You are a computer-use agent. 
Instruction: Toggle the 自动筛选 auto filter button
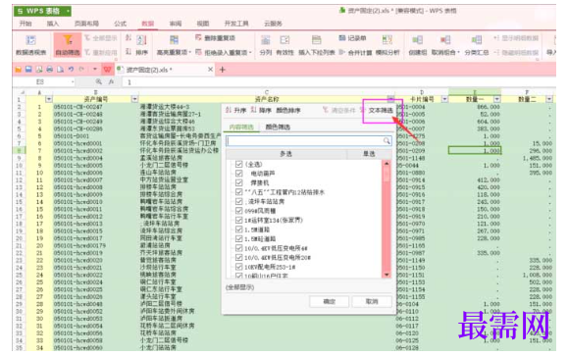[x=68, y=45]
